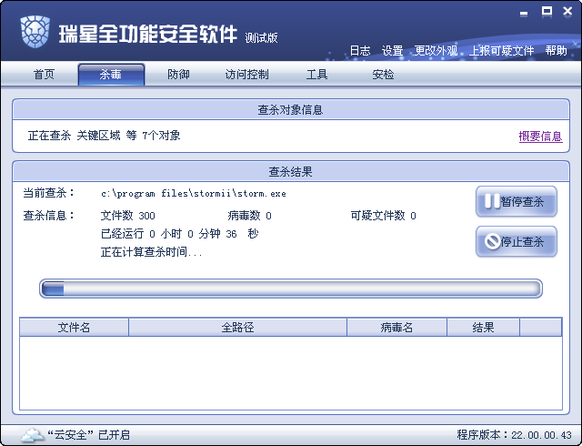Screen dimensions: 582x446
Task: Open the 安检 security check tab
Action: (383, 75)
